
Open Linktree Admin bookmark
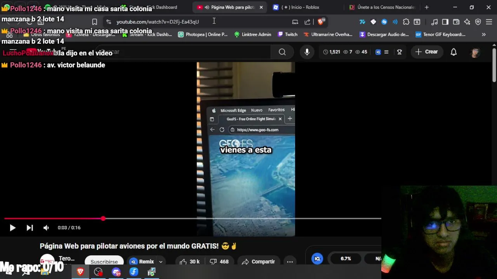click(252, 34)
